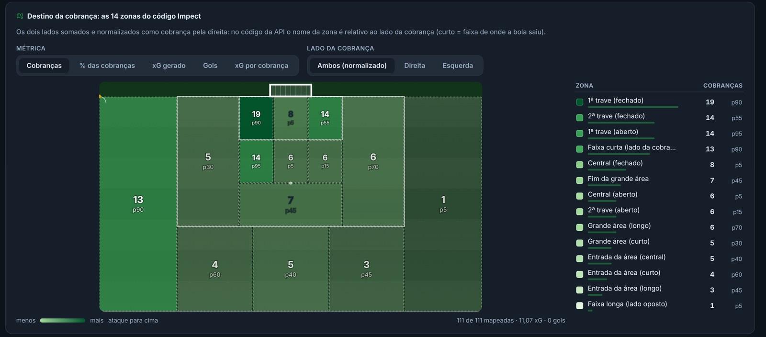Show only Direita corner side
The image size is (766, 337).
coord(415,66)
